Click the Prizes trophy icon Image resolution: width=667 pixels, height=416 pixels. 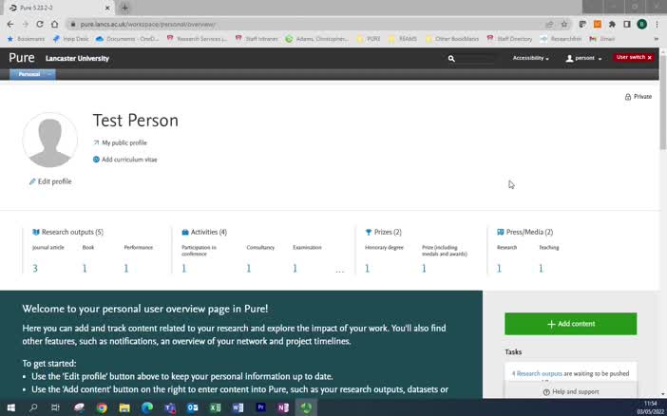pyautogui.click(x=369, y=232)
